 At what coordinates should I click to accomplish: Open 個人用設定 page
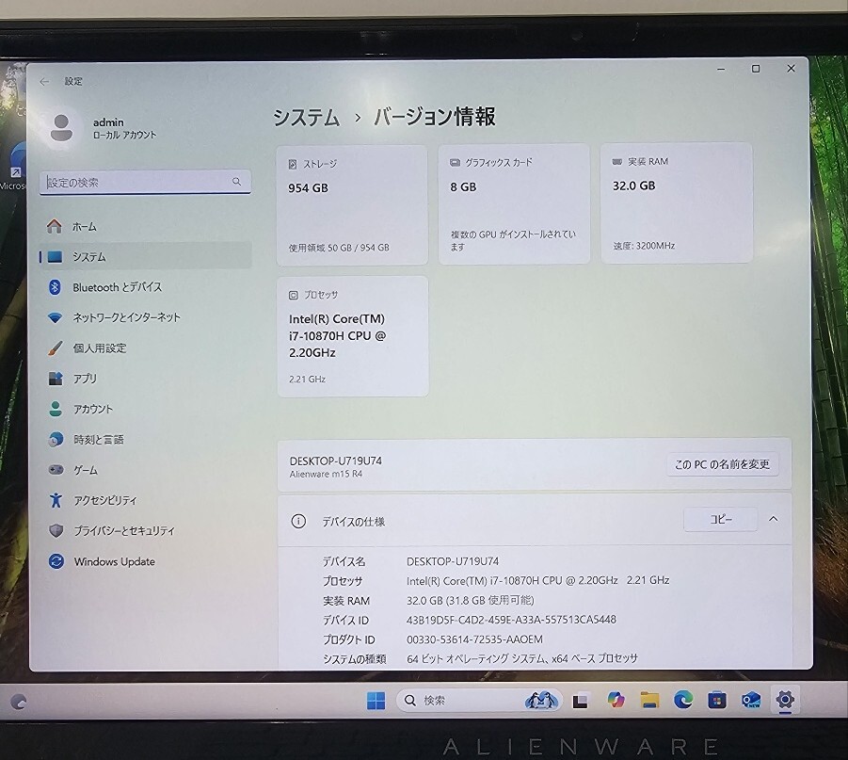point(145,348)
